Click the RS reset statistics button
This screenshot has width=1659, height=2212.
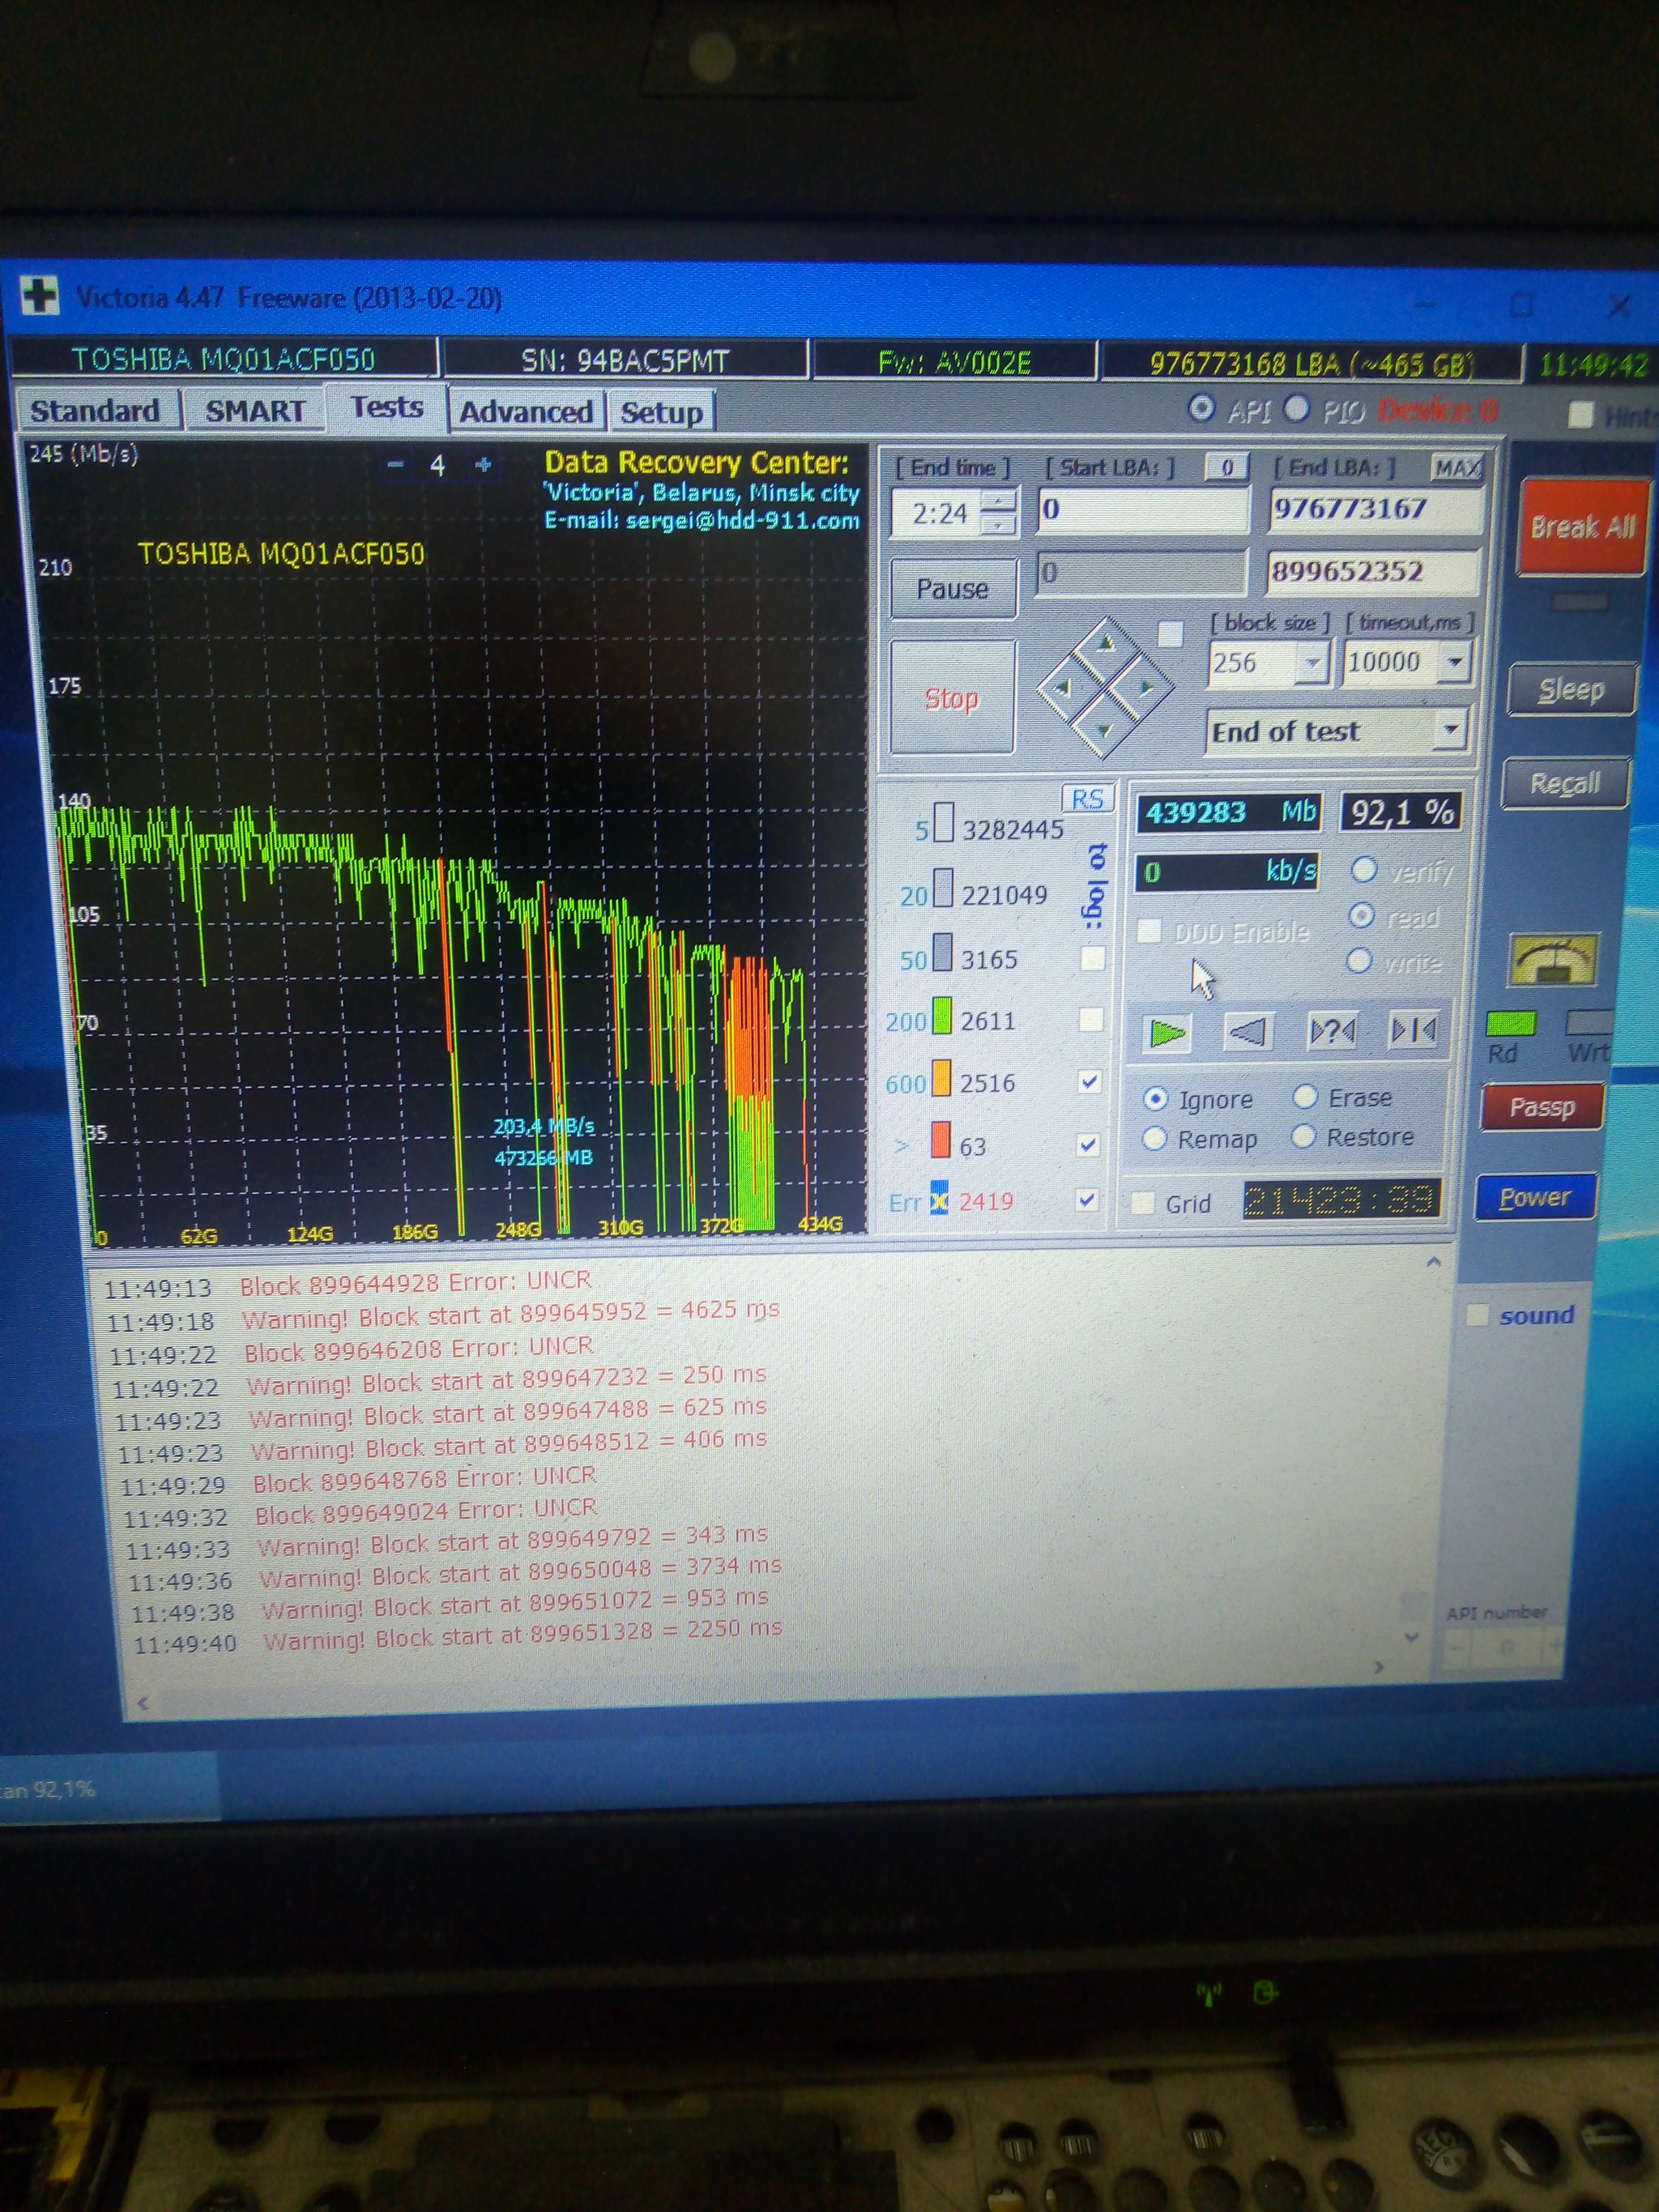(1087, 799)
